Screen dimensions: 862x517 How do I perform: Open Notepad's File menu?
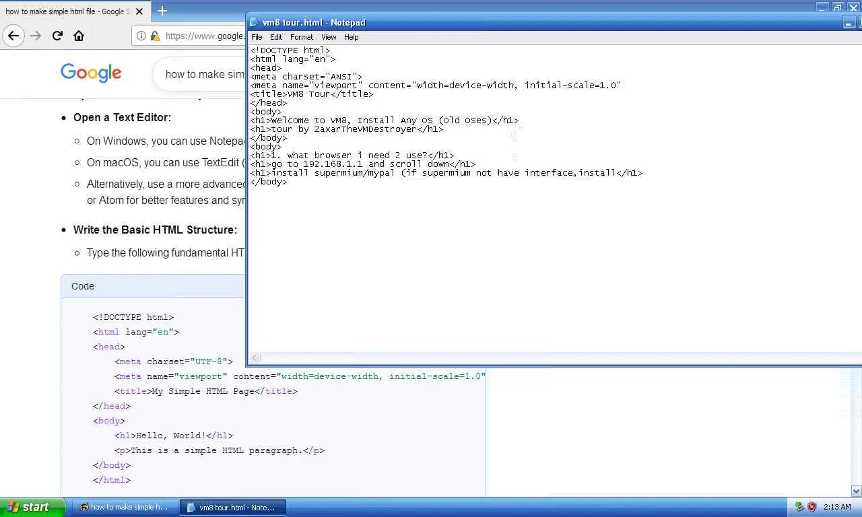click(257, 37)
